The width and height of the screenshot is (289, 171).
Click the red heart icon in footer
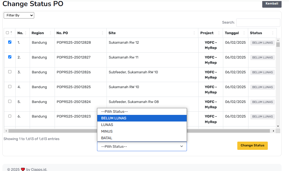(x=23, y=169)
